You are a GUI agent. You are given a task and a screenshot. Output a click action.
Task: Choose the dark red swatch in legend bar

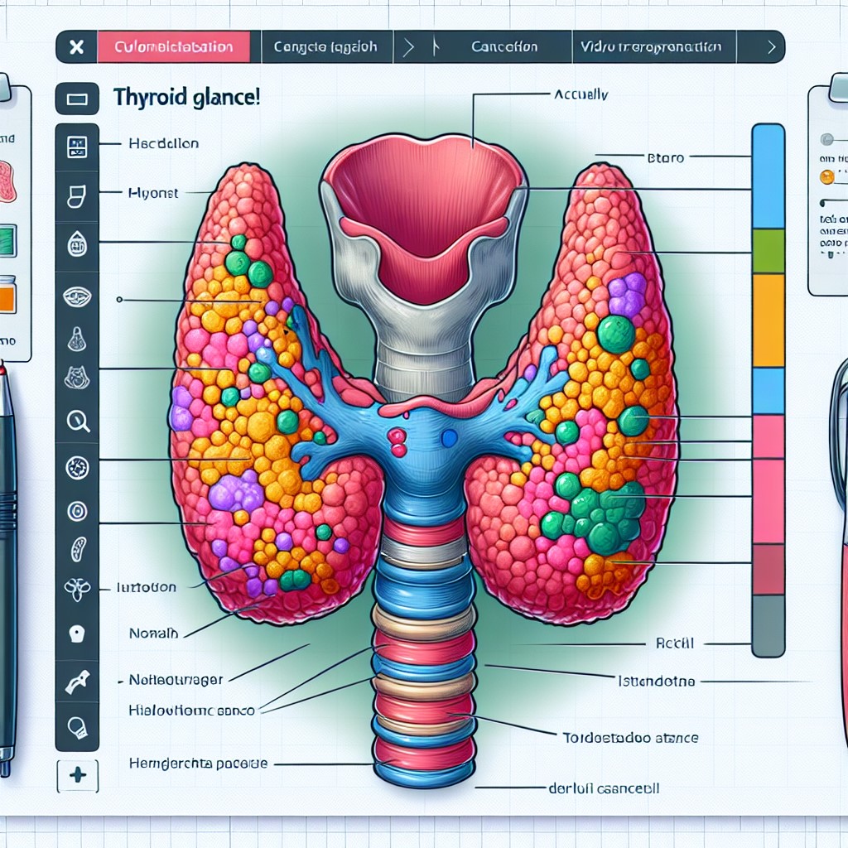click(768, 570)
